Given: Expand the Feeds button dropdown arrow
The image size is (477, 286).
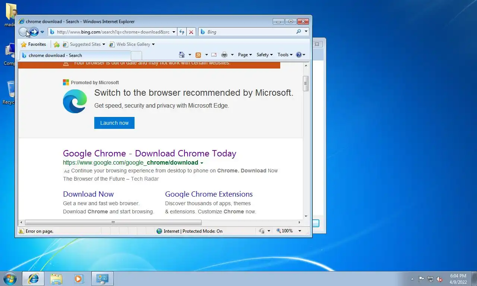Looking at the screenshot, I should [206, 55].
